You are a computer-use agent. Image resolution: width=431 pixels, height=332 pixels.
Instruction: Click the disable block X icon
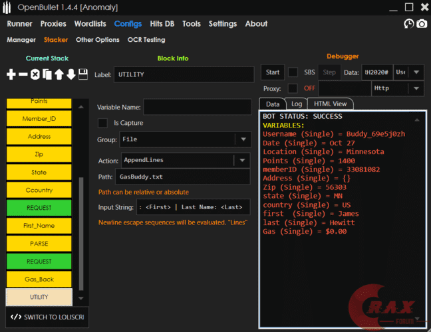click(35, 74)
